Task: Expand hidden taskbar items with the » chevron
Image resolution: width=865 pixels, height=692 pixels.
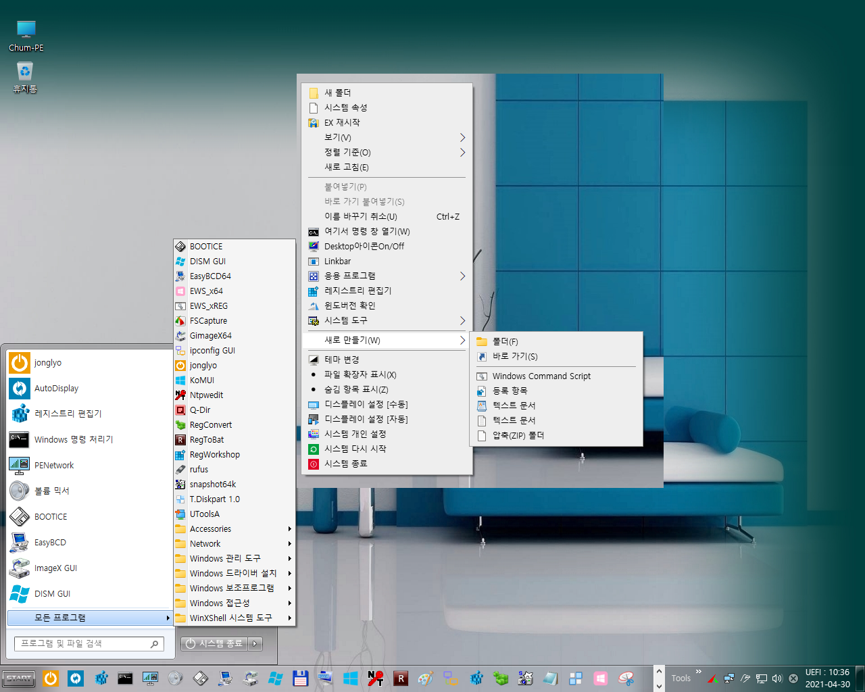Action: click(699, 672)
